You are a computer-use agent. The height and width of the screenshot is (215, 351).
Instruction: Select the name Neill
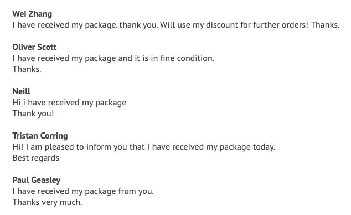click(x=22, y=91)
